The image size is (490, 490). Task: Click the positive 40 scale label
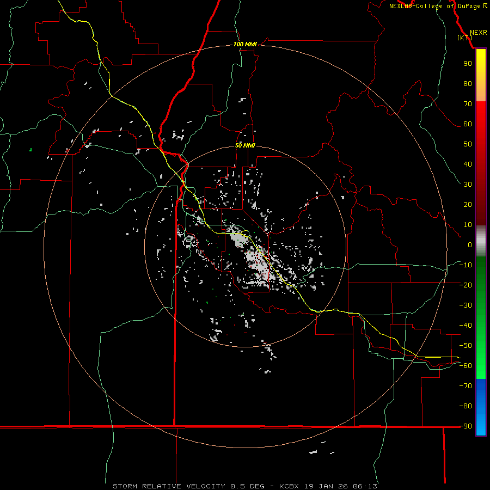pos(468,164)
